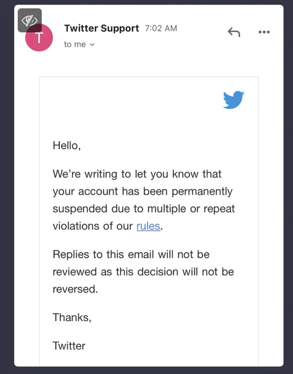Click the blue Twitter bird logo
This screenshot has width=293, height=374.
click(x=234, y=100)
